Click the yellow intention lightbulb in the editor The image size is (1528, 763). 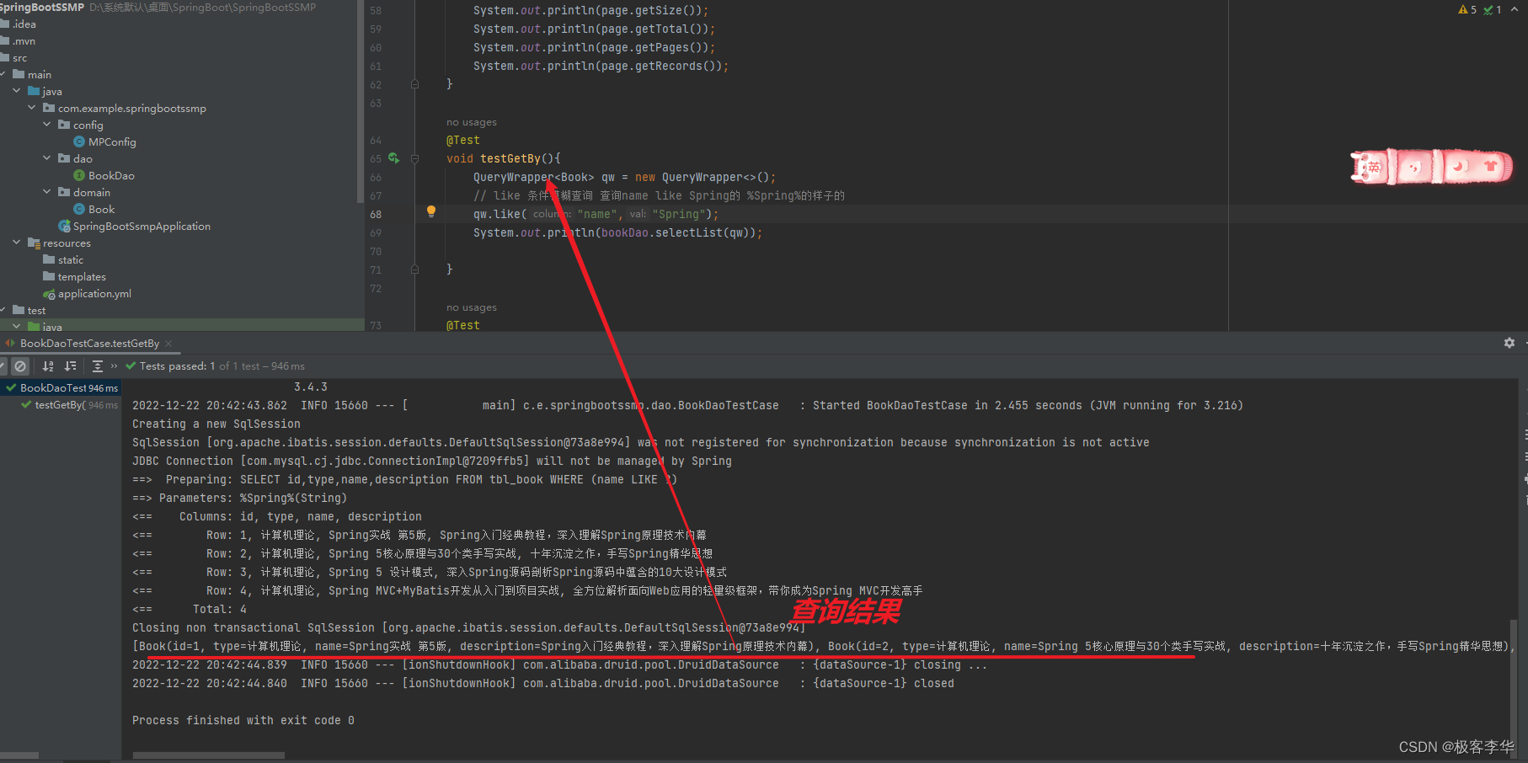(431, 211)
